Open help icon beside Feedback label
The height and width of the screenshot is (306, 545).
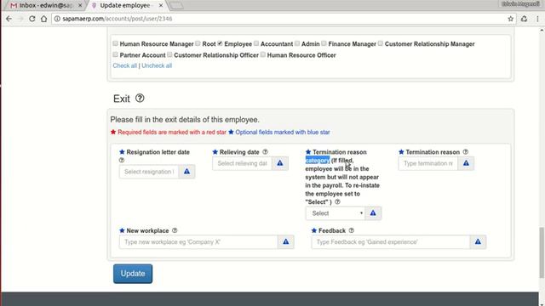tap(352, 230)
